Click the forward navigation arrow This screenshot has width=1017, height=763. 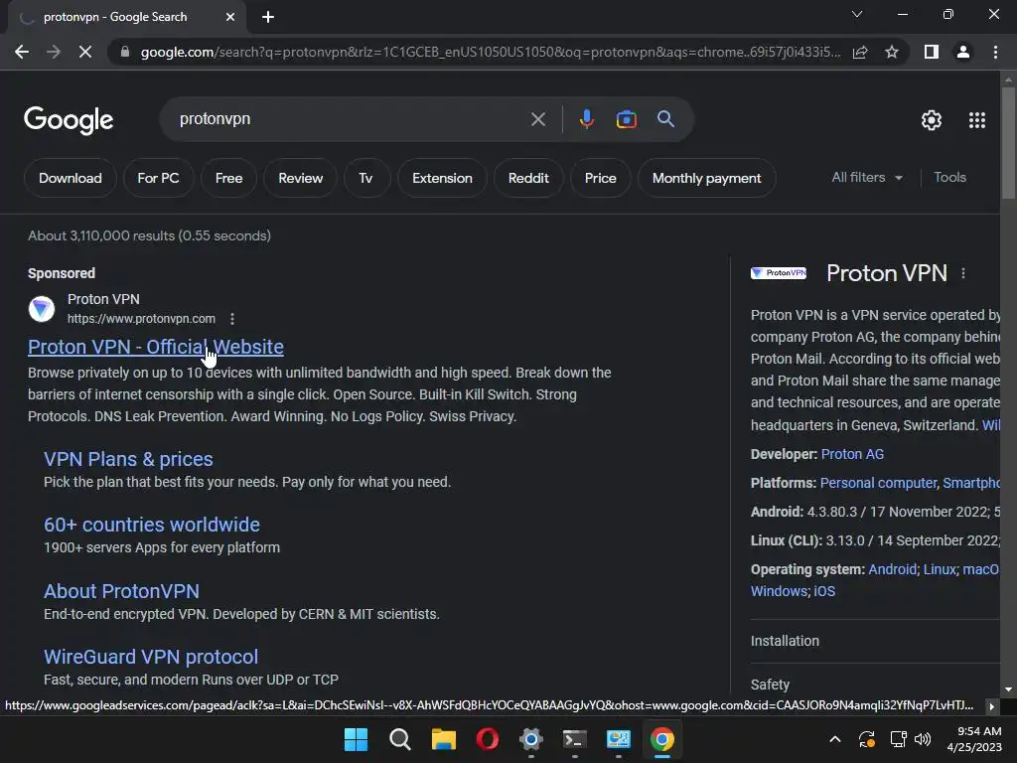coord(54,52)
